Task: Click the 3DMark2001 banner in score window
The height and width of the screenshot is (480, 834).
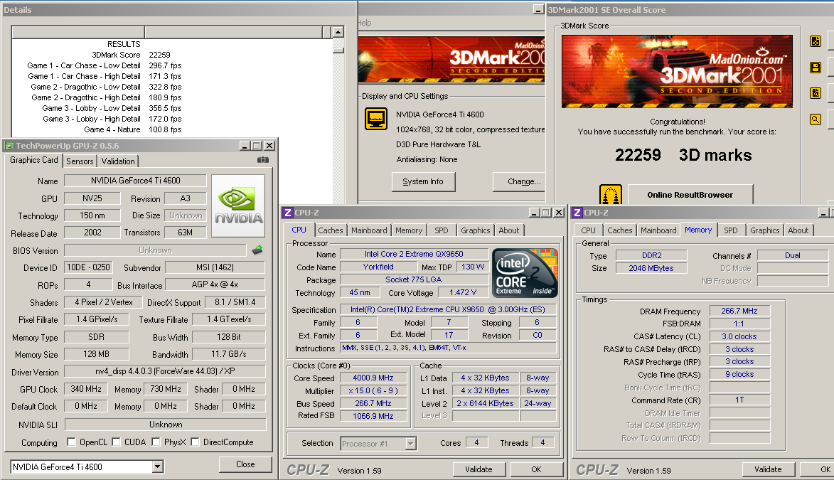Action: tap(677, 71)
